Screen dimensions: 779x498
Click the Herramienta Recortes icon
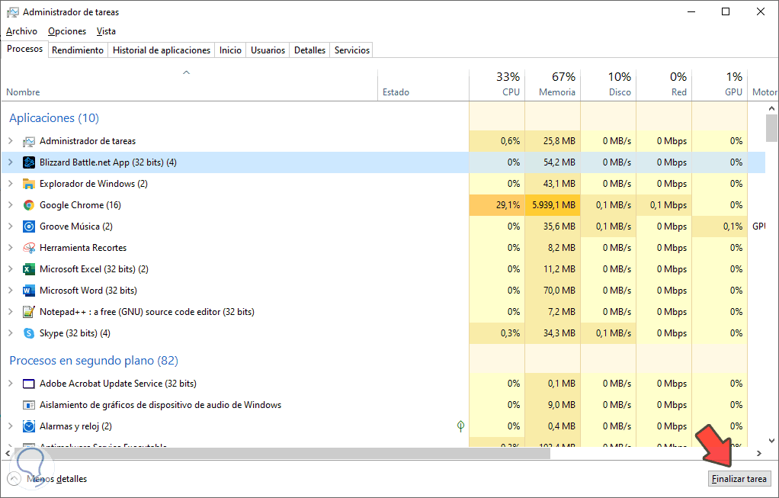[28, 247]
